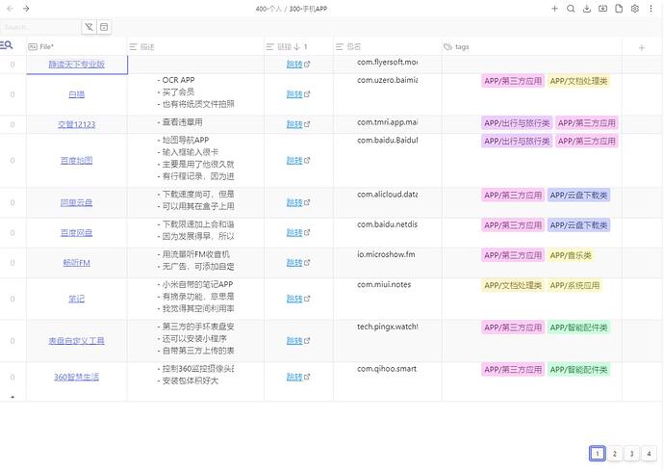Viewport: 664px width, 472px height.
Task: Add a new column with plus header
Action: [642, 46]
